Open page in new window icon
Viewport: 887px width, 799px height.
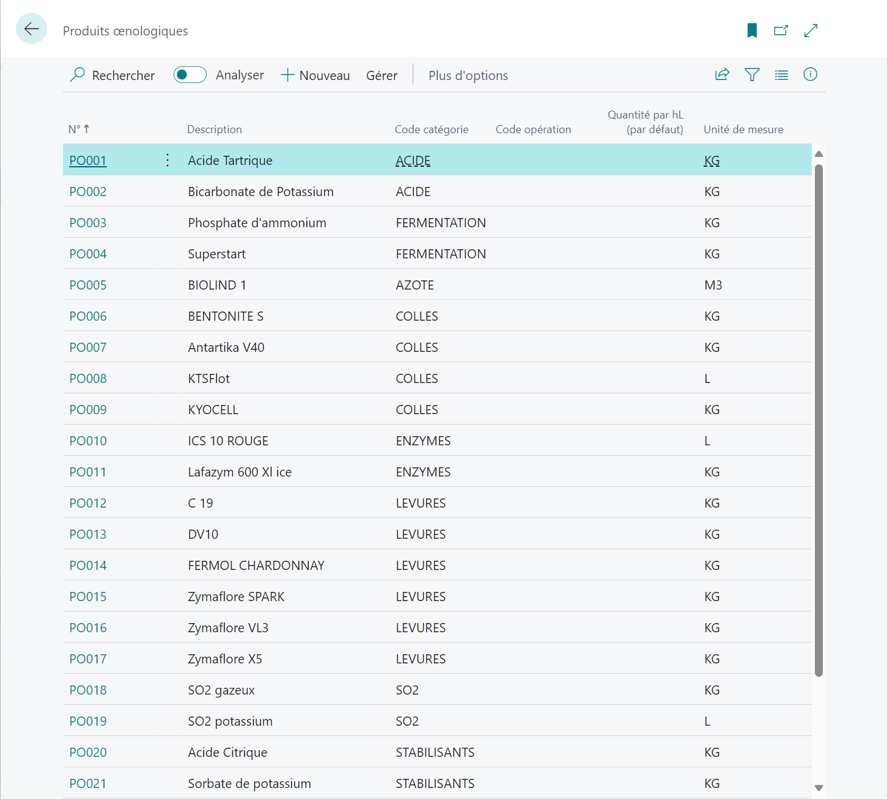(x=781, y=31)
